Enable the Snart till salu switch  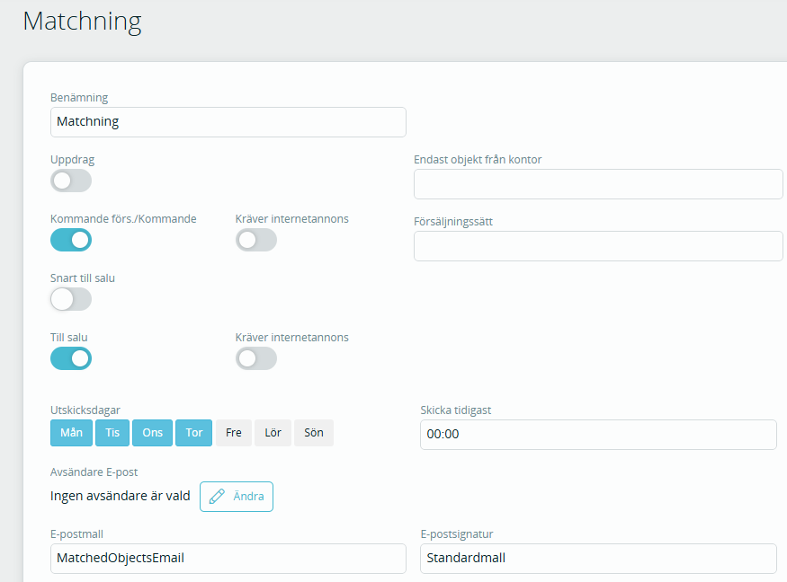coord(71,299)
